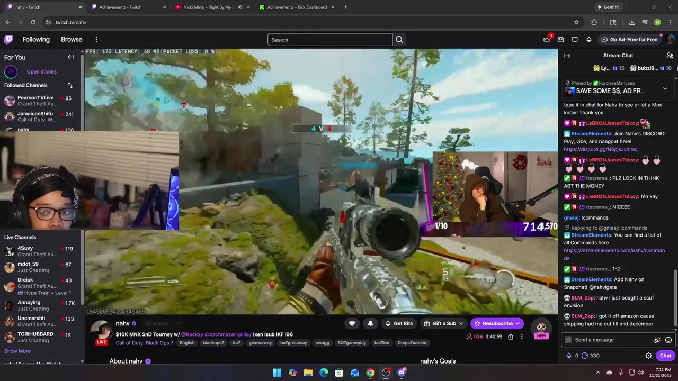Screen dimensions: 678x381
Task: Toggle the notification bell for nahv
Action: click(x=370, y=323)
